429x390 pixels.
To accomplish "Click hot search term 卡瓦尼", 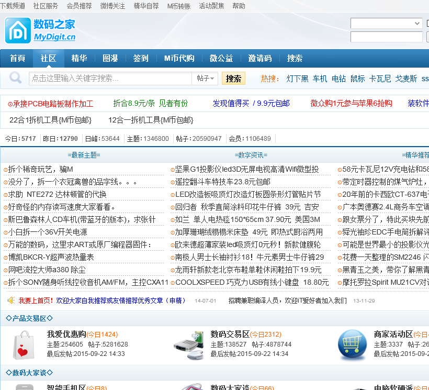I will click(x=380, y=79).
